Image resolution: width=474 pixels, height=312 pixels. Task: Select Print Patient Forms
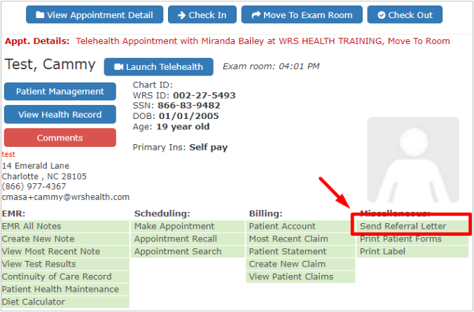tap(400, 239)
